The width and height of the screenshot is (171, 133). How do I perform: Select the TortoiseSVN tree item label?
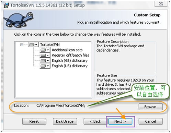click(50, 45)
